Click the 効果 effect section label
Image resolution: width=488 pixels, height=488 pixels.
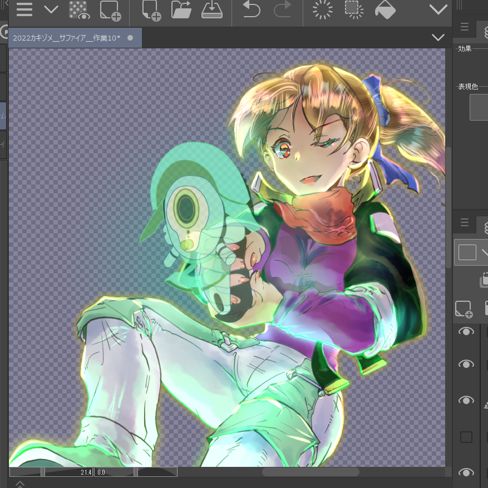(x=465, y=49)
